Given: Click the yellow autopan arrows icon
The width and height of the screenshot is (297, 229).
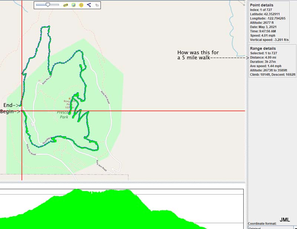Looking at the screenshot, I should 81,5.
